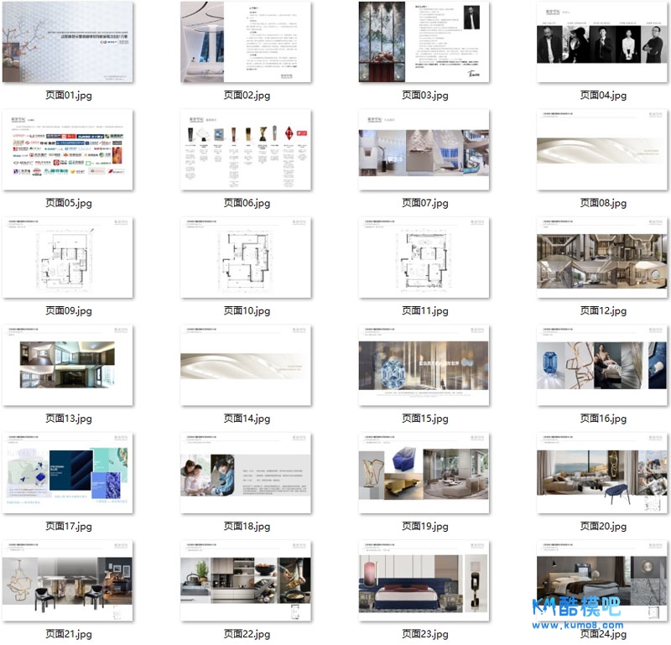
Task: Select the 页面03.jpg thumbnail image
Action: 424,42
